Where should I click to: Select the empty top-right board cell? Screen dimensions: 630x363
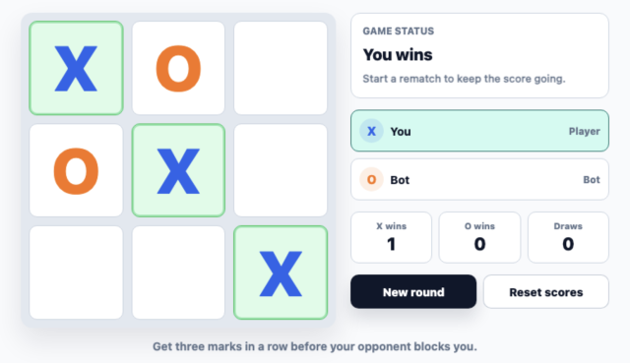click(x=281, y=68)
